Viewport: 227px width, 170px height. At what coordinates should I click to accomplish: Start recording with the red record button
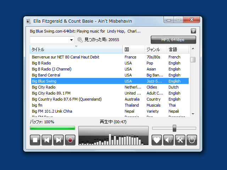tap(70, 140)
